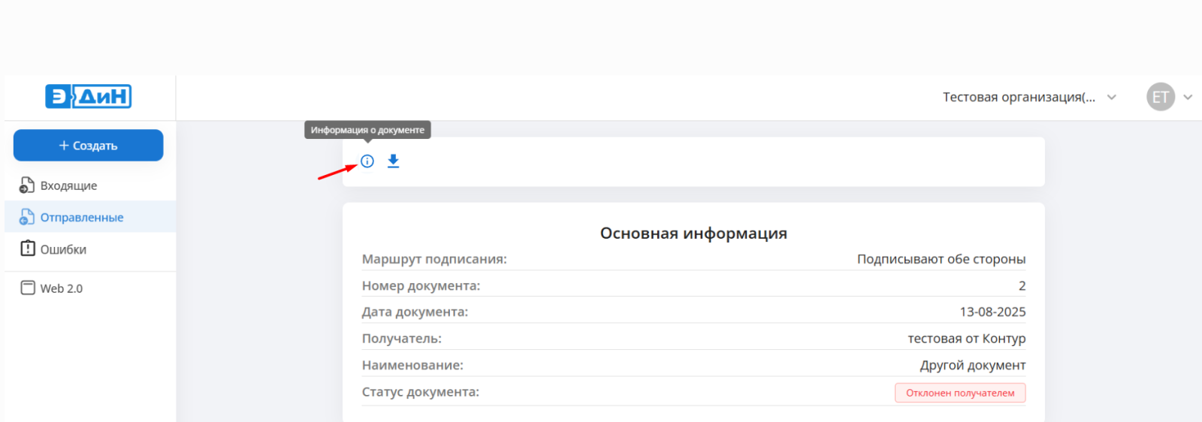Switch to the Web 2.0 item
Screen dimensions: 1202x422
tap(62, 289)
